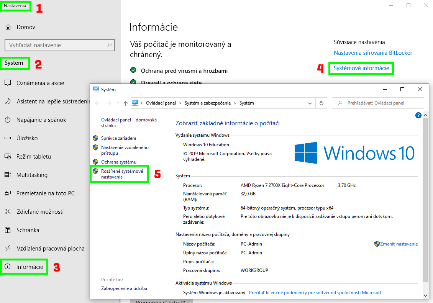Image resolution: width=433 pixels, height=303 pixels.
Task: Click the Systémové informácie link
Action: [361, 68]
